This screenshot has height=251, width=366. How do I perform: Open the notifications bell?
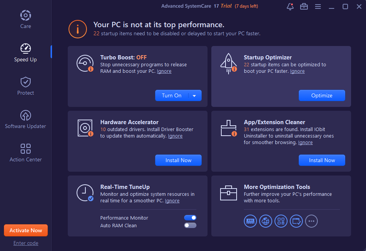(x=290, y=7)
